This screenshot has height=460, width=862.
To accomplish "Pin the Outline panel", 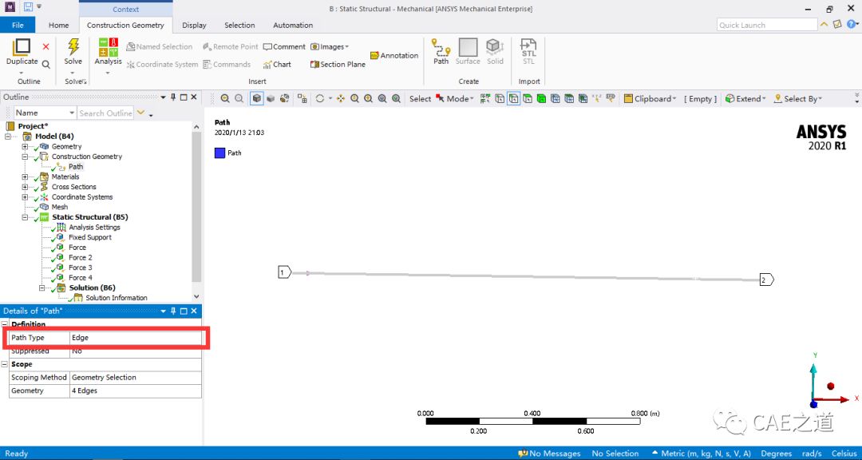I will [172, 97].
